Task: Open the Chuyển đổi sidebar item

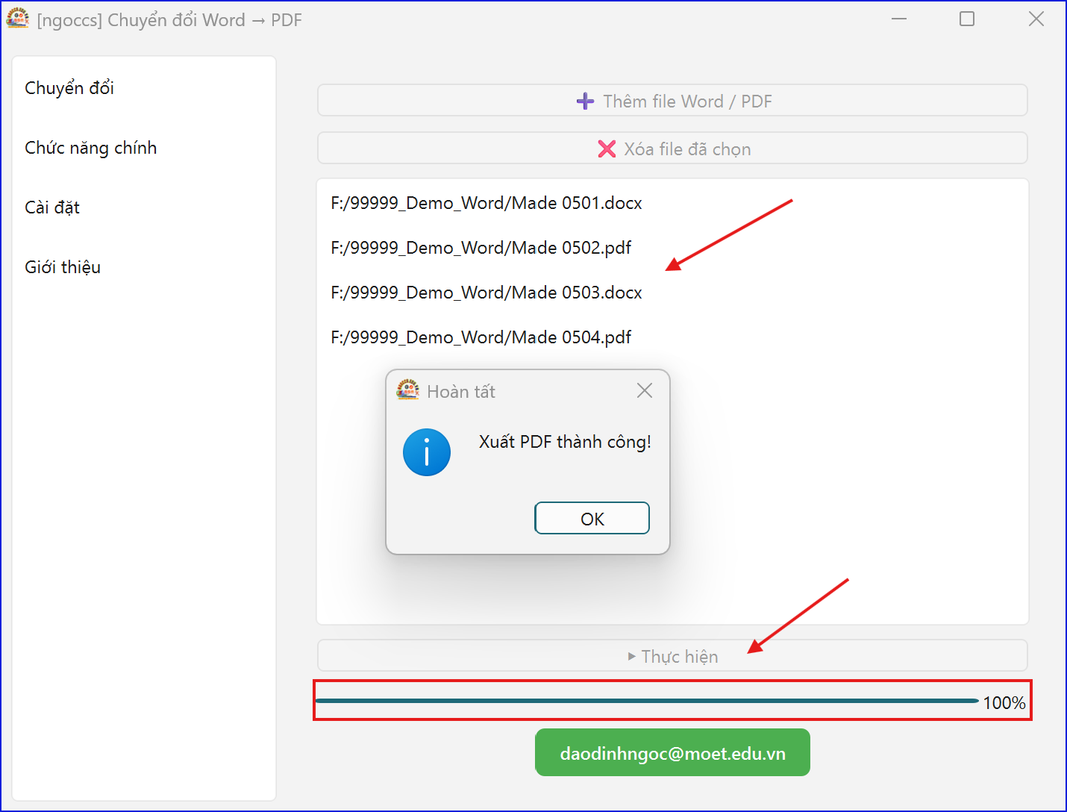Action: [x=69, y=88]
